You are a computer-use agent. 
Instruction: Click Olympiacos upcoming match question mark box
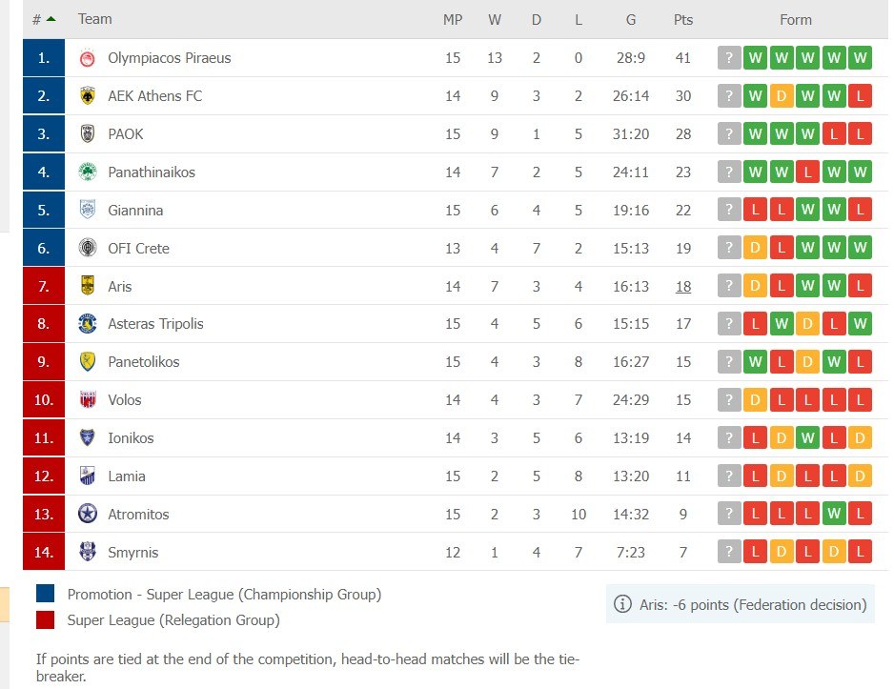click(729, 58)
